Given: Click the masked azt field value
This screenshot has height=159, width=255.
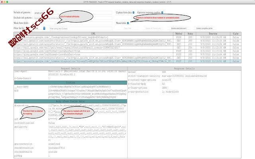Looking at the screenshot, I should 53,119.
